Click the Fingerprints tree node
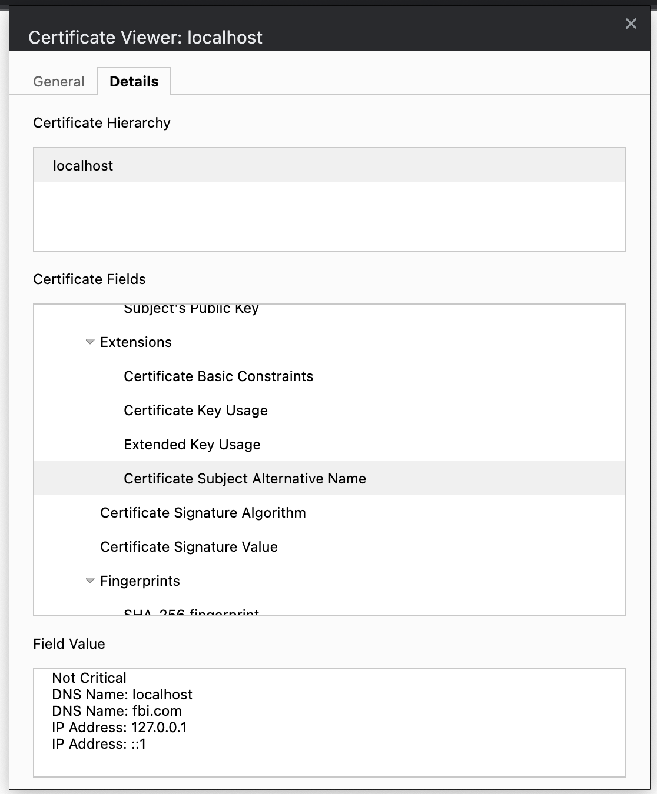 tap(140, 581)
